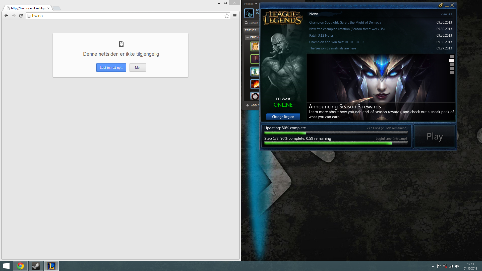482x271 pixels.
Task: Click the Step 1/2 90% progress bar
Action: (x=336, y=143)
